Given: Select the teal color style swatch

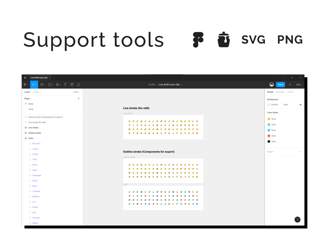Looking at the screenshot, I should 269,125.
